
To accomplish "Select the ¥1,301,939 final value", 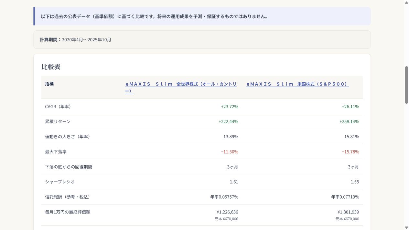I will [x=348, y=212].
